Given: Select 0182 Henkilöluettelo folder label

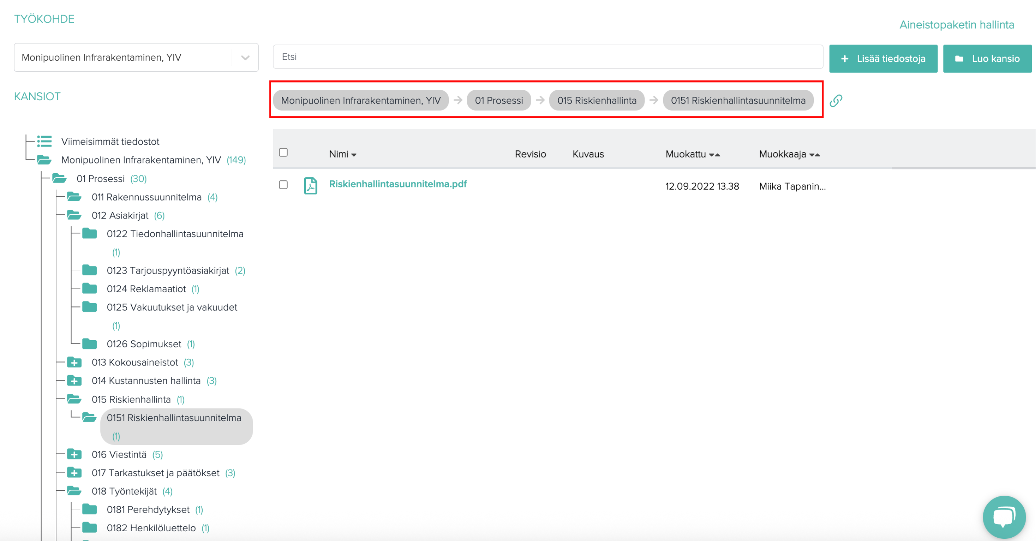Looking at the screenshot, I should [x=151, y=528].
